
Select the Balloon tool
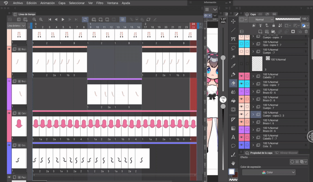pyautogui.click(x=233, y=146)
